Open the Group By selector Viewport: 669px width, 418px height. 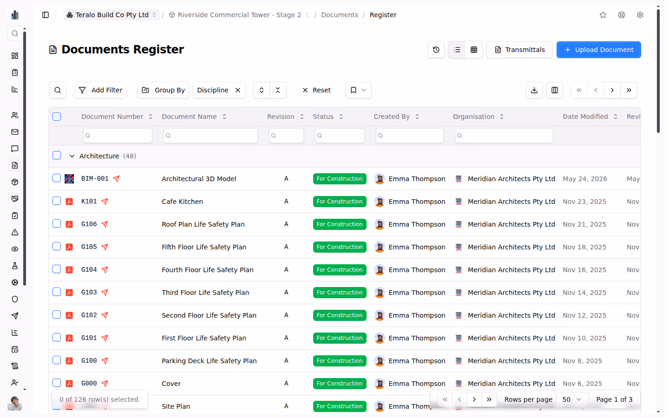click(x=164, y=90)
